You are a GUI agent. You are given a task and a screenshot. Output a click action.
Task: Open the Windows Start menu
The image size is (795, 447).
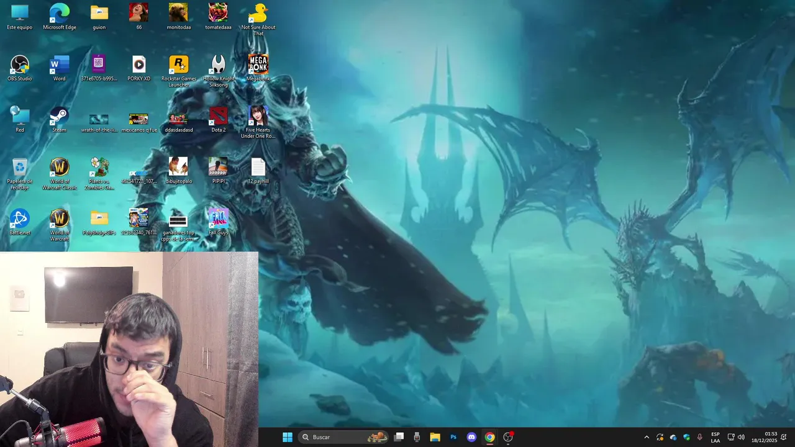tap(288, 437)
